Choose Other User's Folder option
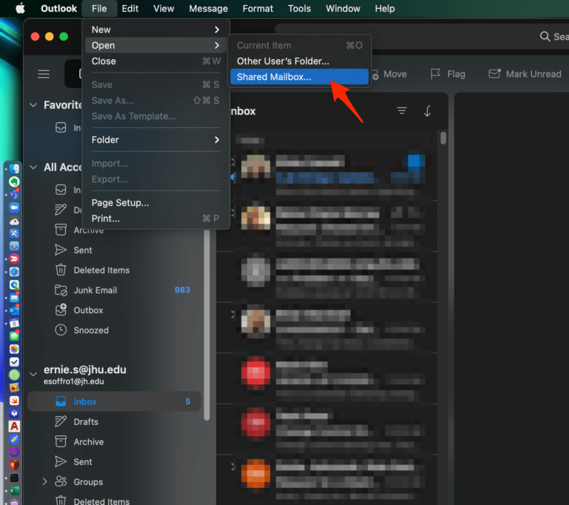 click(x=299, y=61)
